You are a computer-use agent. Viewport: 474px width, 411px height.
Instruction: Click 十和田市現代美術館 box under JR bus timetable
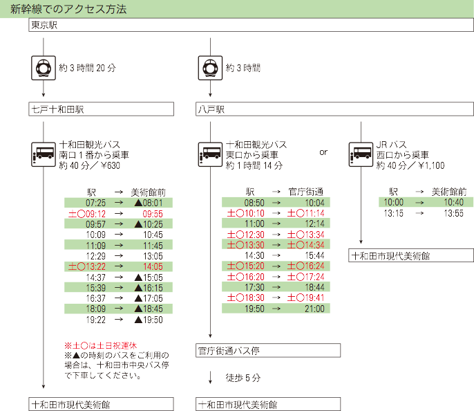(410, 255)
